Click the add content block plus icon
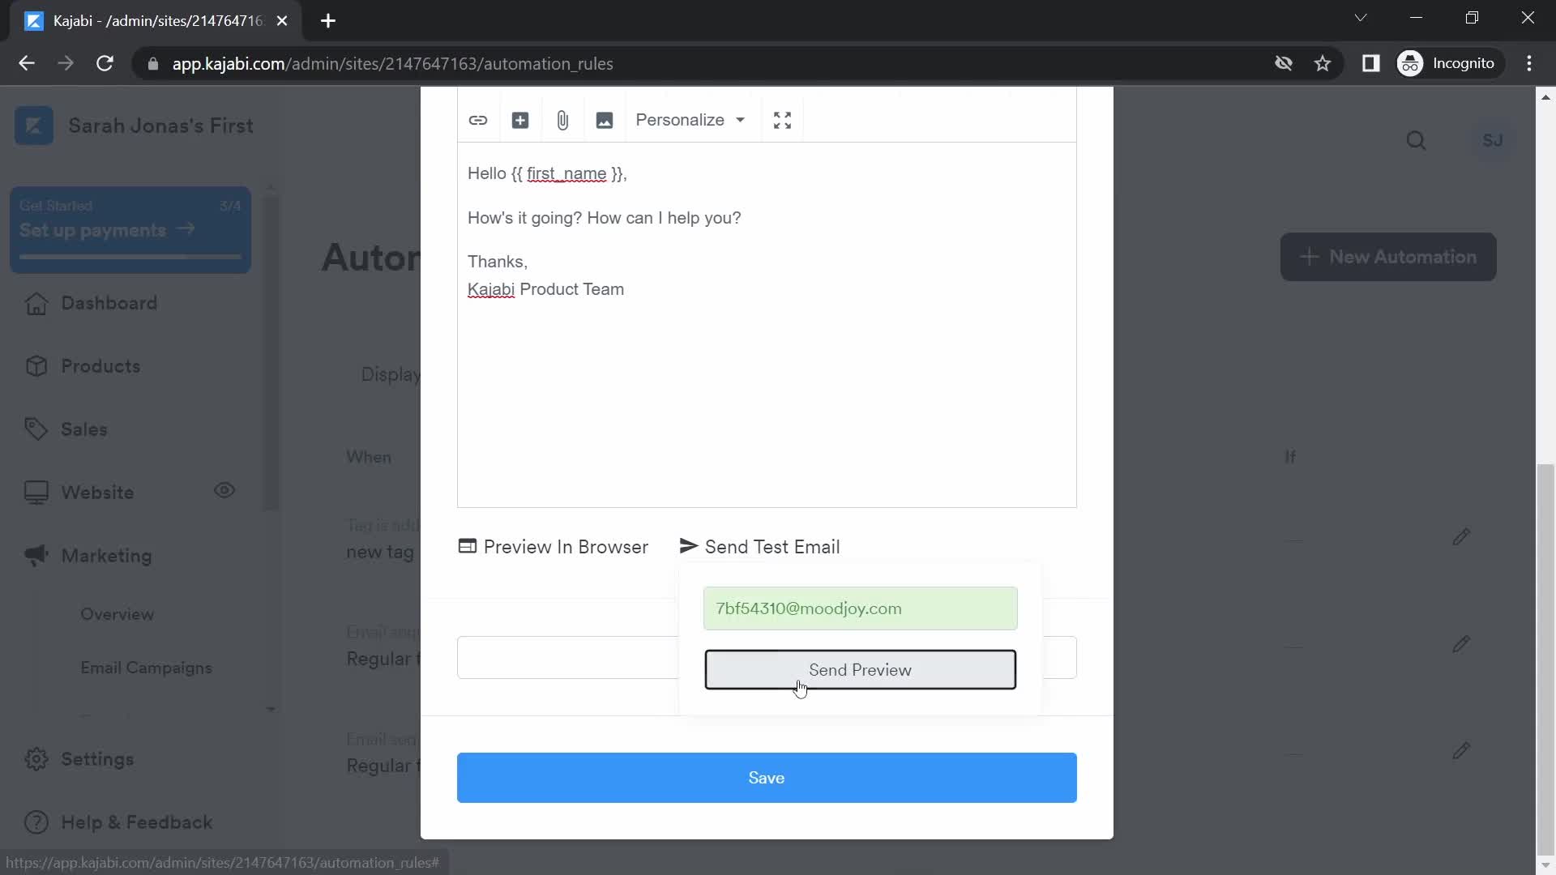 coord(520,120)
